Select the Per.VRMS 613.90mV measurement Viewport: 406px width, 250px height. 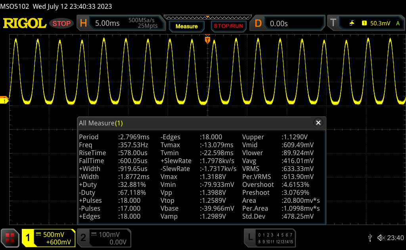[x=278, y=177]
